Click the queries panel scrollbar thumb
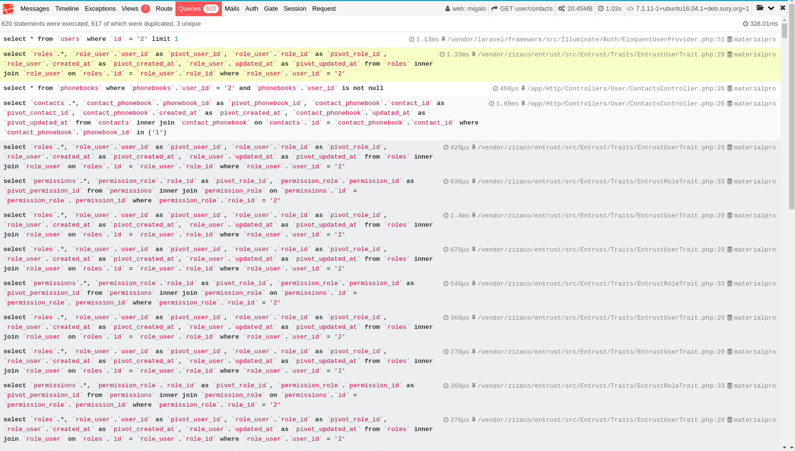 [784, 30]
